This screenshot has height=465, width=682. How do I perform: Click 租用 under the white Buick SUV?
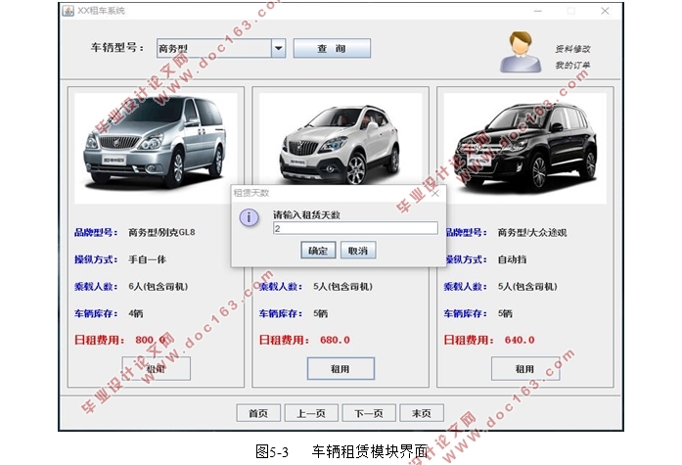[340, 369]
